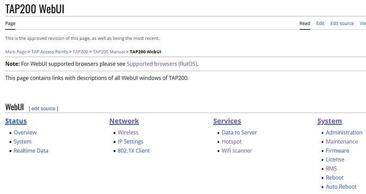Open the Page namespace tab
The height and width of the screenshot is (194, 366).
[10, 23]
